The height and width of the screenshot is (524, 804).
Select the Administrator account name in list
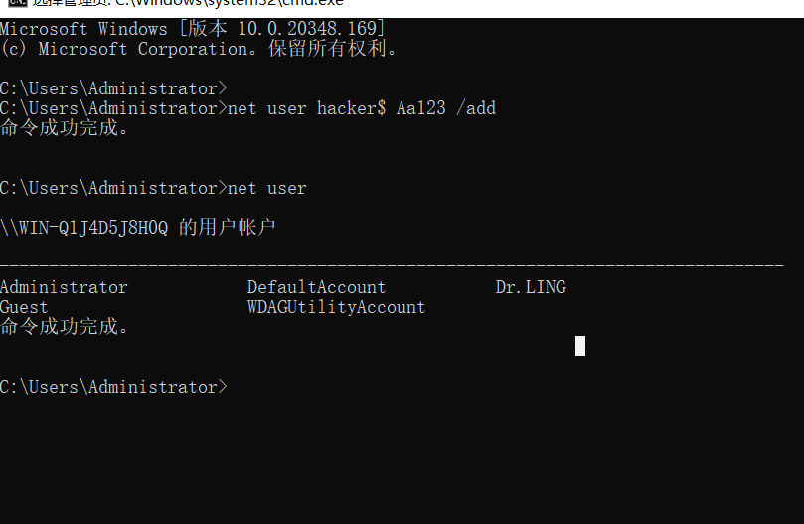[x=64, y=287]
